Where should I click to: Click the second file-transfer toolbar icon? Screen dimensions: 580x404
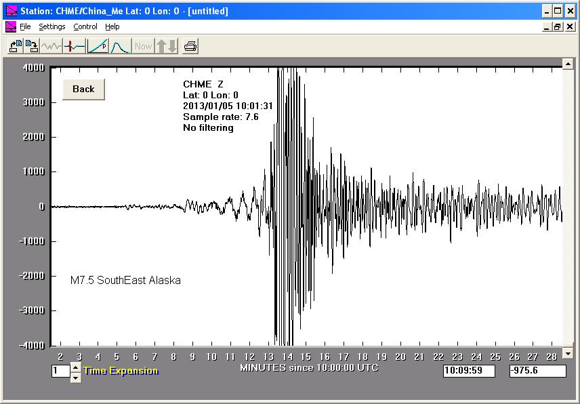pos(31,46)
